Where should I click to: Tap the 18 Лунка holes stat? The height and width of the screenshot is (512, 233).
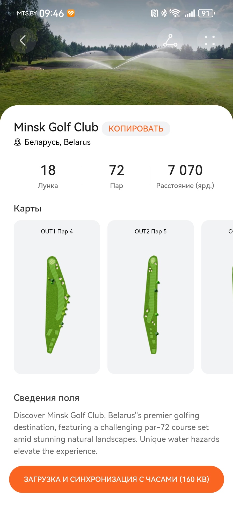pos(48,176)
